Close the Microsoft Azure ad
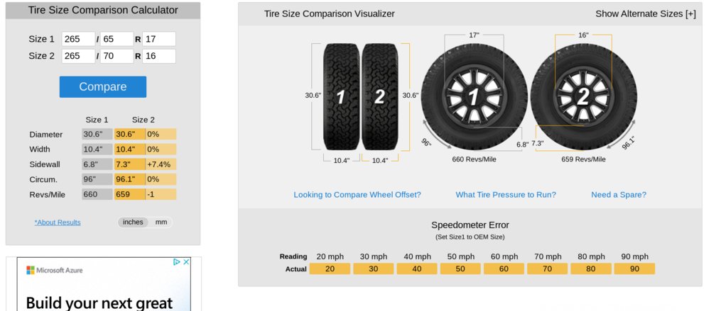This screenshot has width=726, height=311. (186, 261)
